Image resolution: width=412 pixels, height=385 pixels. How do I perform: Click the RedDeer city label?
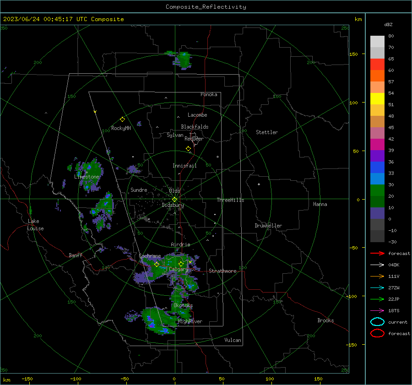pos(194,139)
